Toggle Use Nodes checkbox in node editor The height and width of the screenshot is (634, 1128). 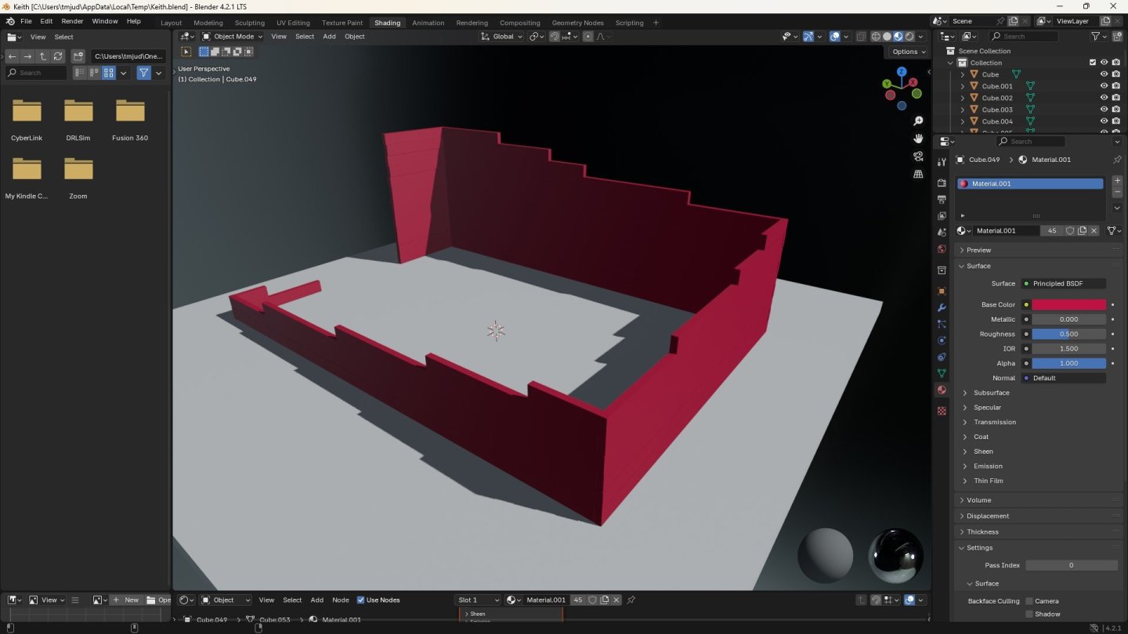coord(361,600)
